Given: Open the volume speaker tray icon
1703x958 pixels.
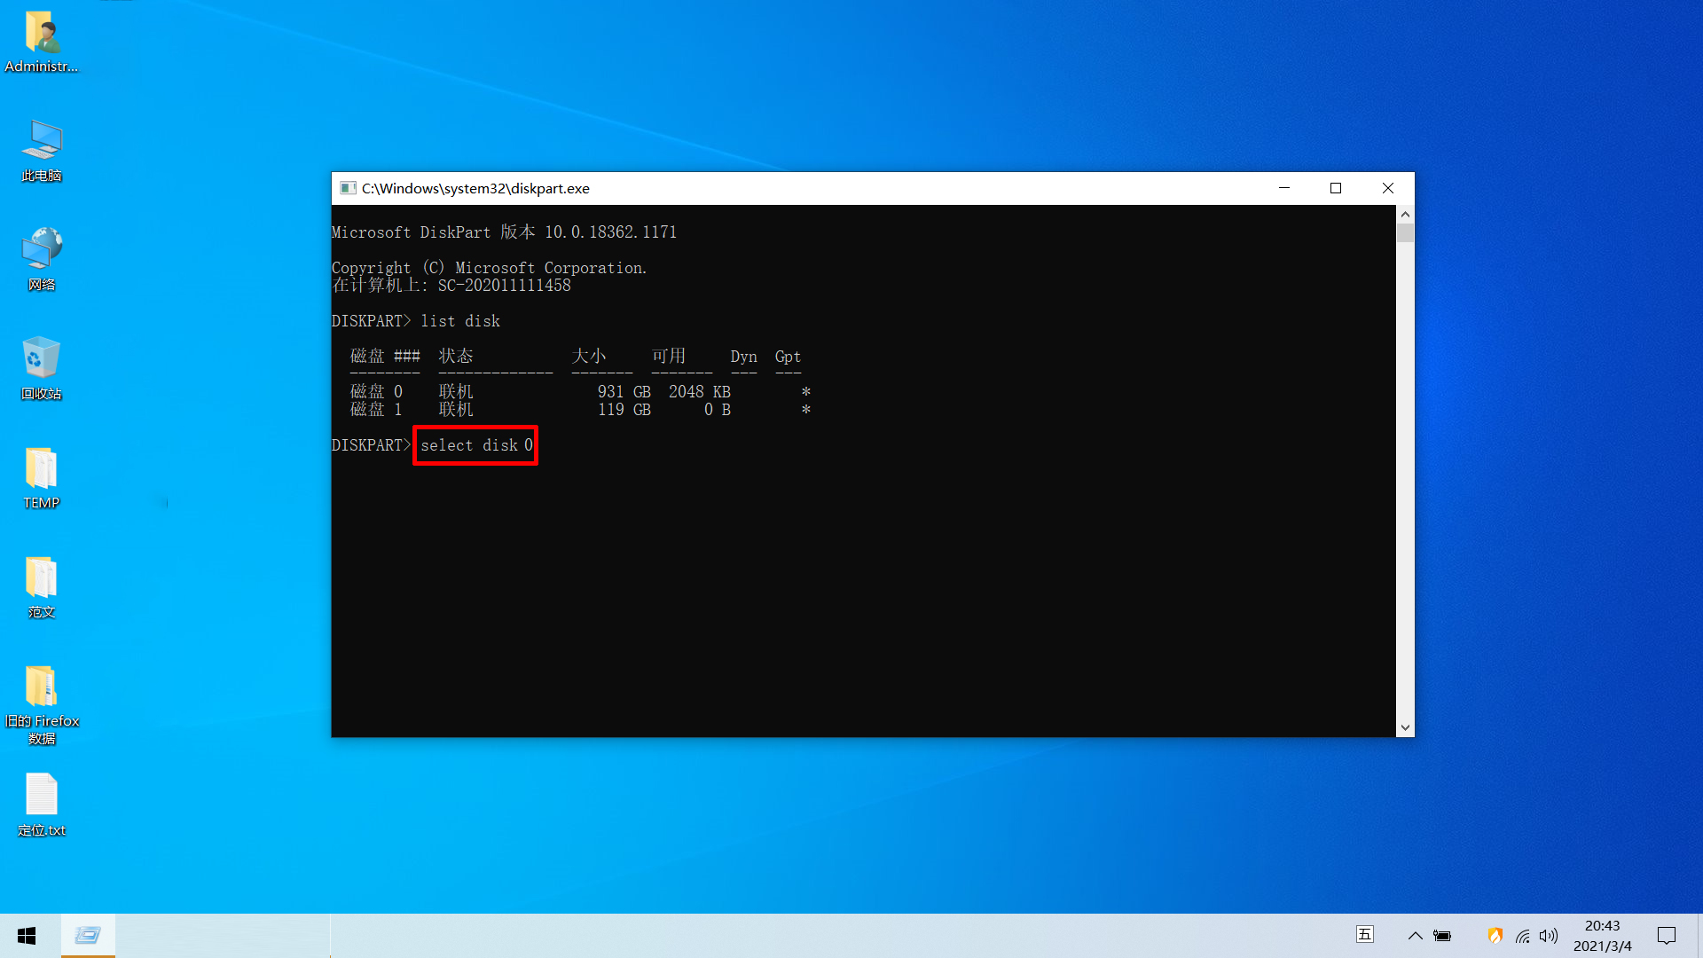Looking at the screenshot, I should tap(1549, 936).
